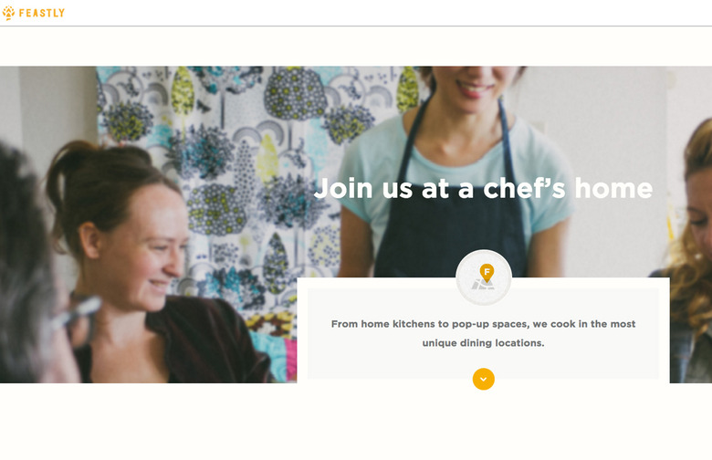
Task: Click the folded map beneath the orange pin
Action: (481, 285)
